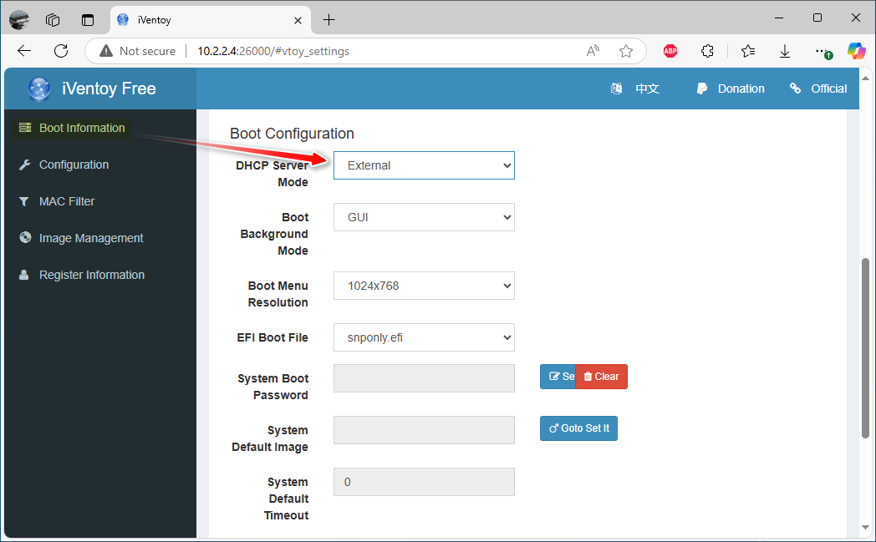Click the System Default Timeout field

424,482
